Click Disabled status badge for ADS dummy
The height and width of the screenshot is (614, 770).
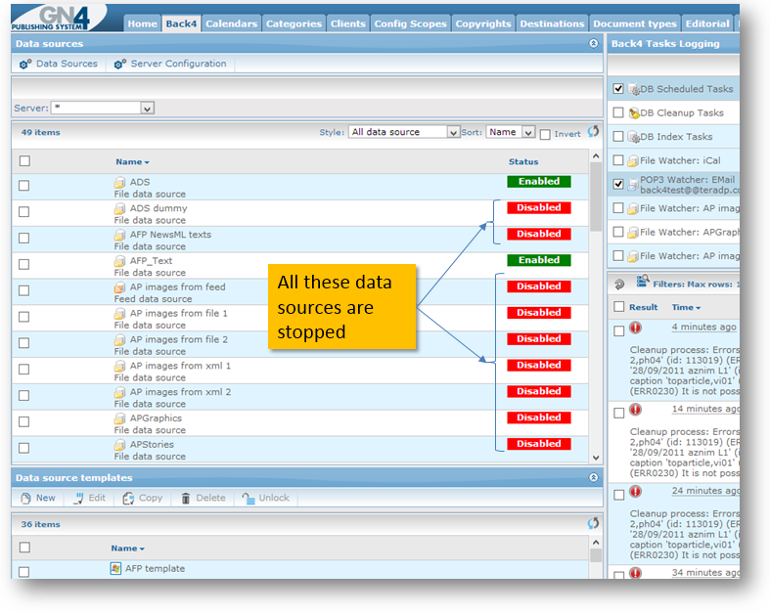point(539,208)
